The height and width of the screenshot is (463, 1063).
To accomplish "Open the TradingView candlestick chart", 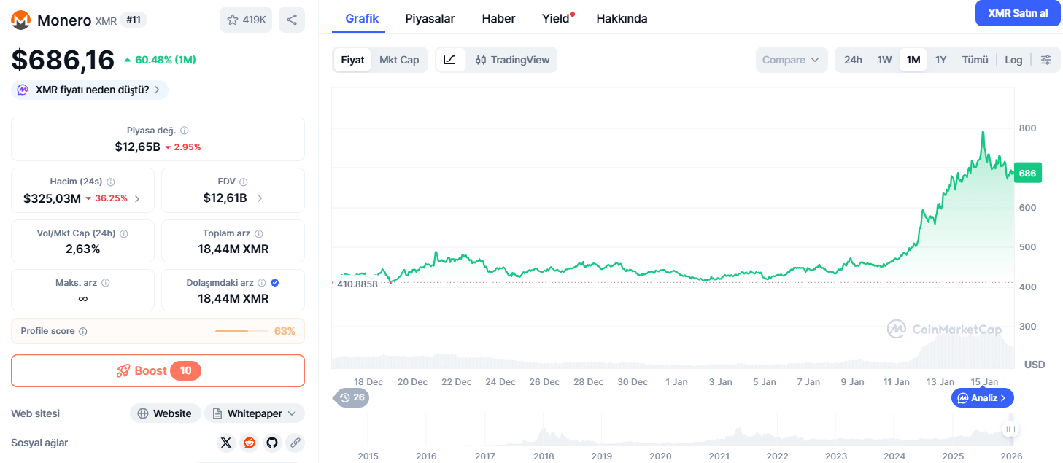I will tap(512, 60).
